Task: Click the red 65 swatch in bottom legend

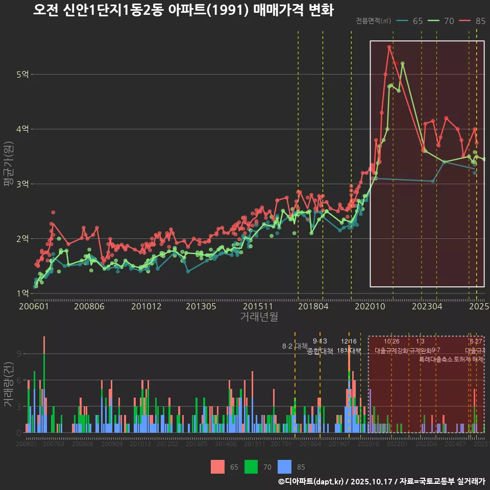Action: pos(218,467)
